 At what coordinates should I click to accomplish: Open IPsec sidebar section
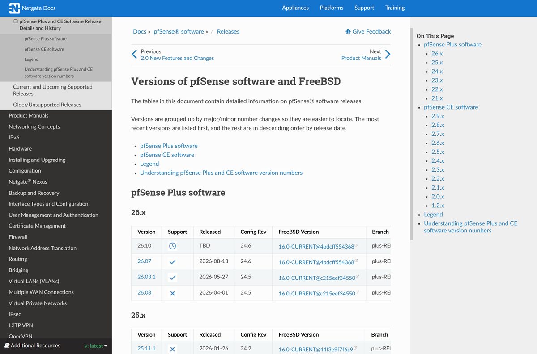(15, 314)
